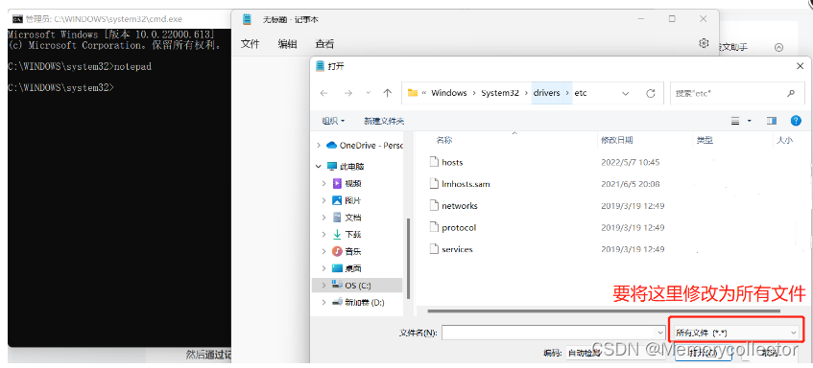Screen dimensions: 813x368
Task: Open the view options dropdown arrow
Action: pos(750,121)
